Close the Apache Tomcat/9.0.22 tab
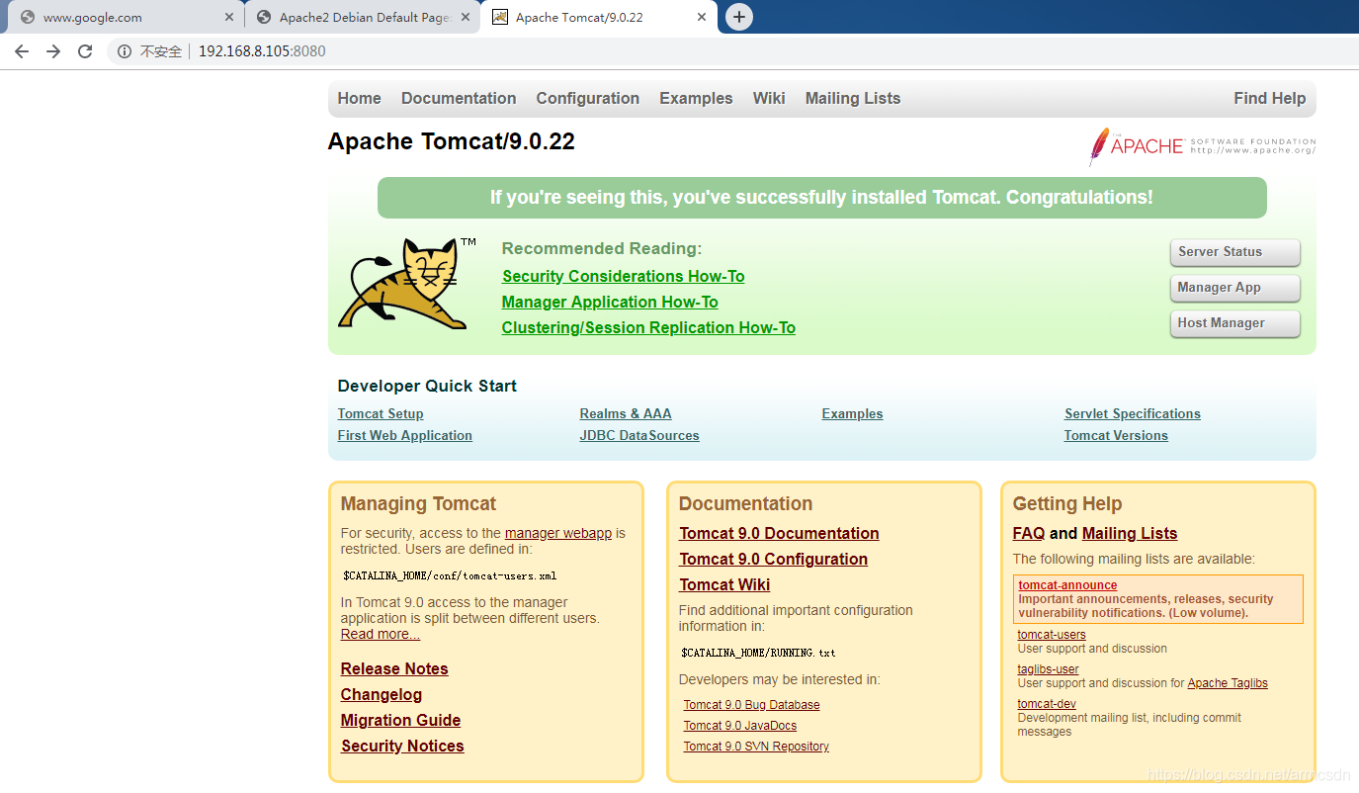Image resolution: width=1359 pixels, height=793 pixels. pyautogui.click(x=702, y=17)
